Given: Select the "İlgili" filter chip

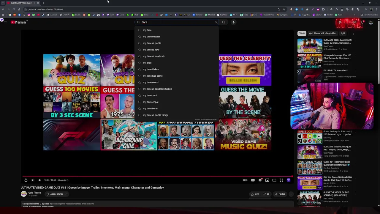Looking at the screenshot, I should click(343, 33).
